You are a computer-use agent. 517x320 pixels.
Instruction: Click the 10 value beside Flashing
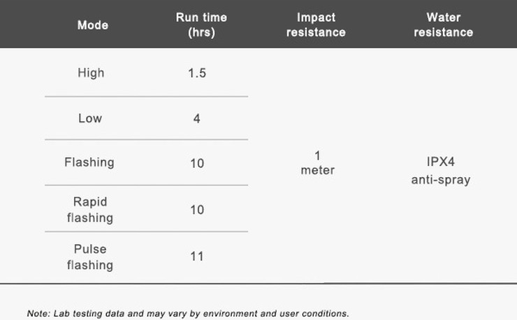coord(197,163)
